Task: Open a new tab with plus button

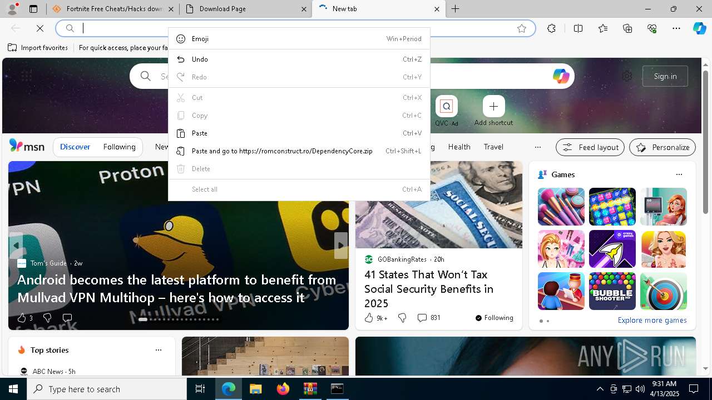Action: pos(456,9)
